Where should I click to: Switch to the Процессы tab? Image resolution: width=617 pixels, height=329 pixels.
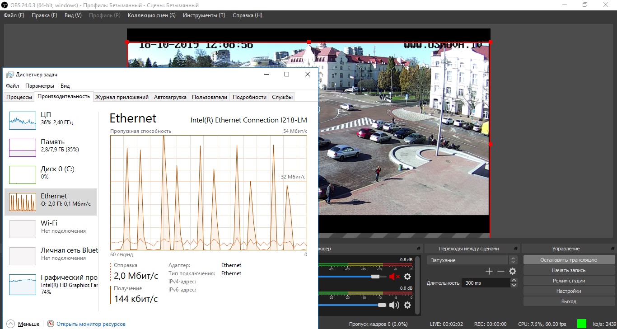tap(19, 97)
